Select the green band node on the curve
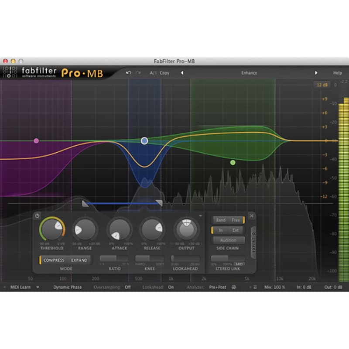The width and height of the screenshot is (349, 349). click(x=233, y=162)
